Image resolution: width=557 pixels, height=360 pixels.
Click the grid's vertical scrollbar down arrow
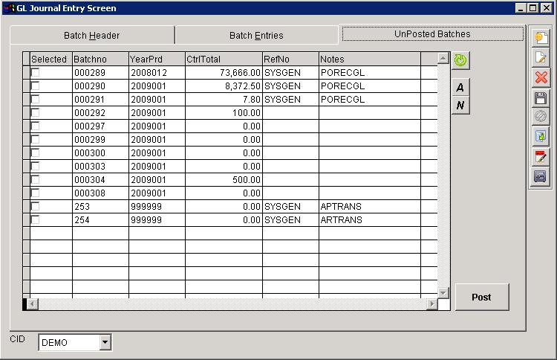pos(443,292)
